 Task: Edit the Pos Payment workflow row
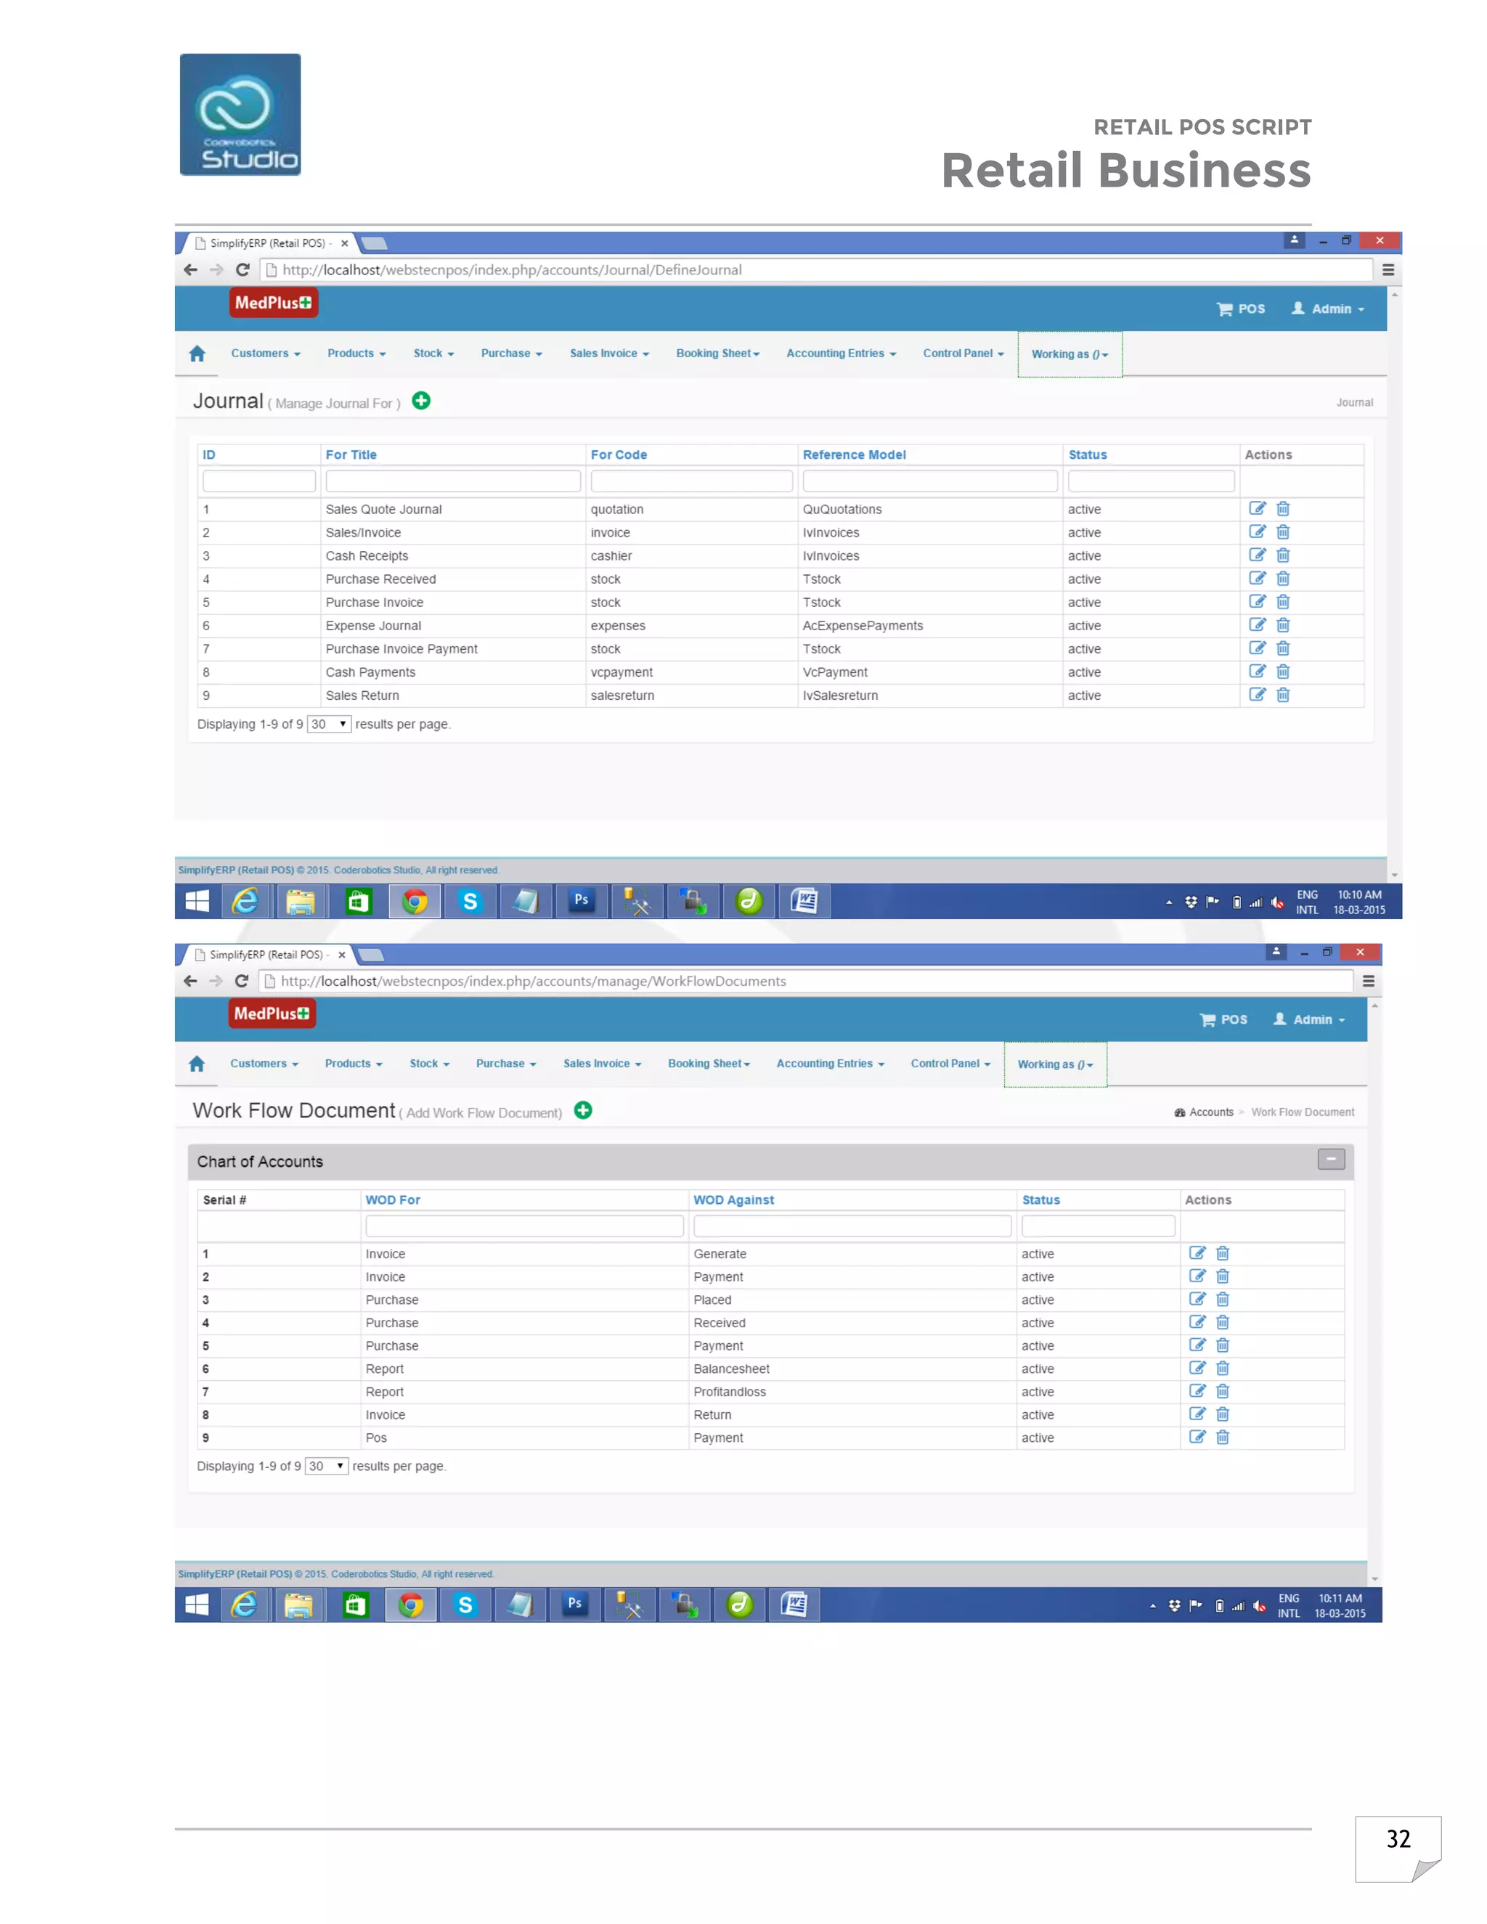(1197, 1437)
